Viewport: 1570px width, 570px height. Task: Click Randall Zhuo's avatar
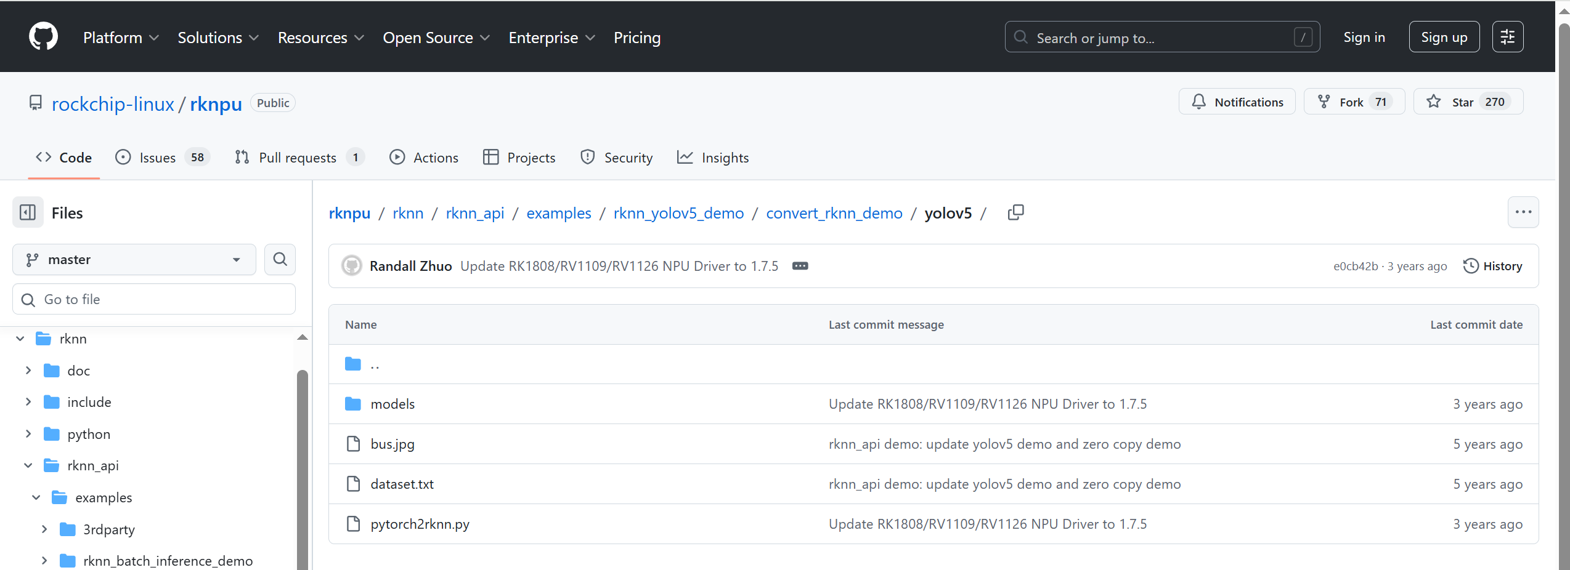352,266
